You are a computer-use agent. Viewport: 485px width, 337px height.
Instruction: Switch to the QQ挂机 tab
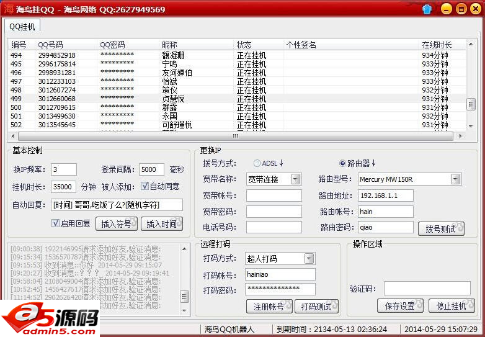[x=22, y=27]
